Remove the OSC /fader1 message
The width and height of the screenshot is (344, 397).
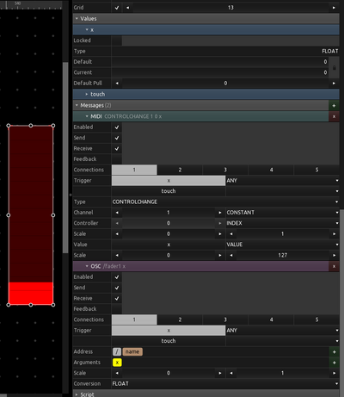click(334, 266)
